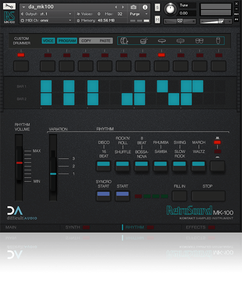Open the wrench edit-mode icon
Viewport: 242px width, 285px height.
[x=9, y=6]
